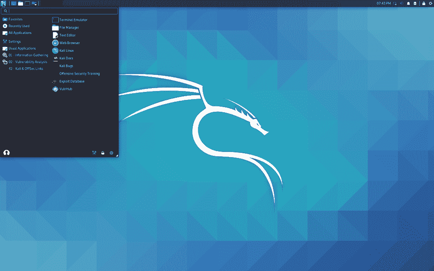Screen dimensions: 434x271
Task: Click the show desktop icon in top panel
Action: (14, 3)
